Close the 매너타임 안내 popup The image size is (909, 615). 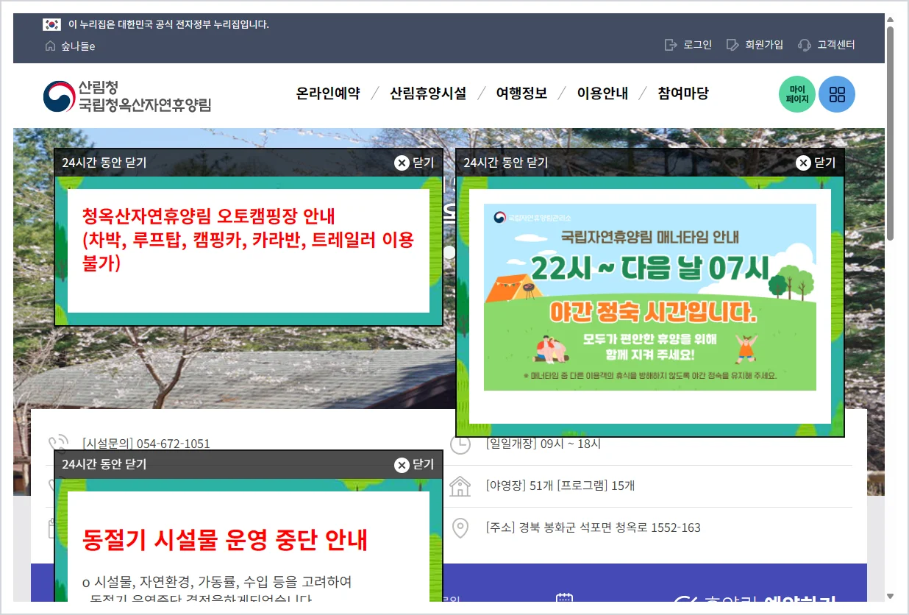pyautogui.click(x=816, y=163)
